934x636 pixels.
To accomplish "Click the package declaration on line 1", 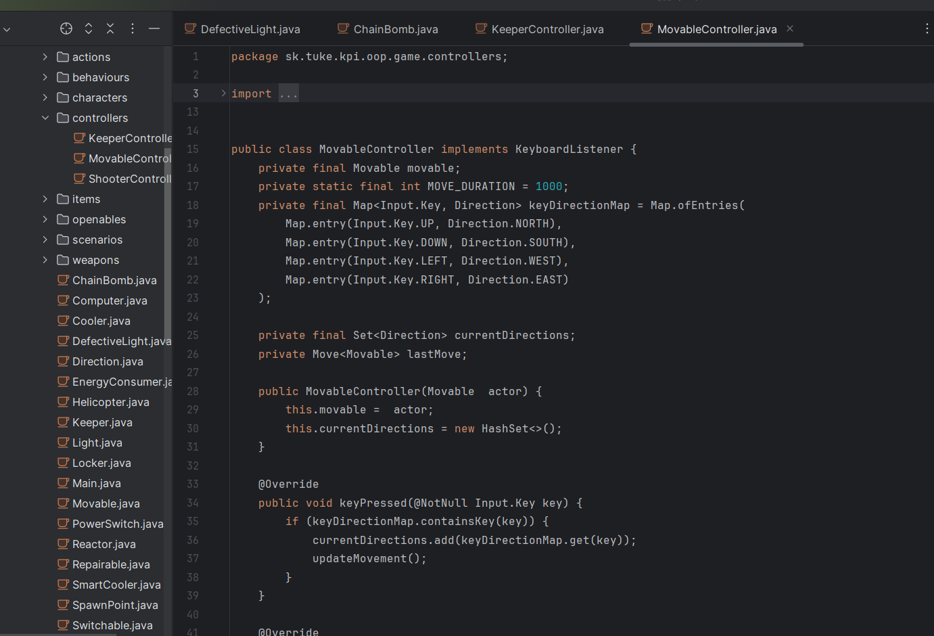I will (x=369, y=56).
